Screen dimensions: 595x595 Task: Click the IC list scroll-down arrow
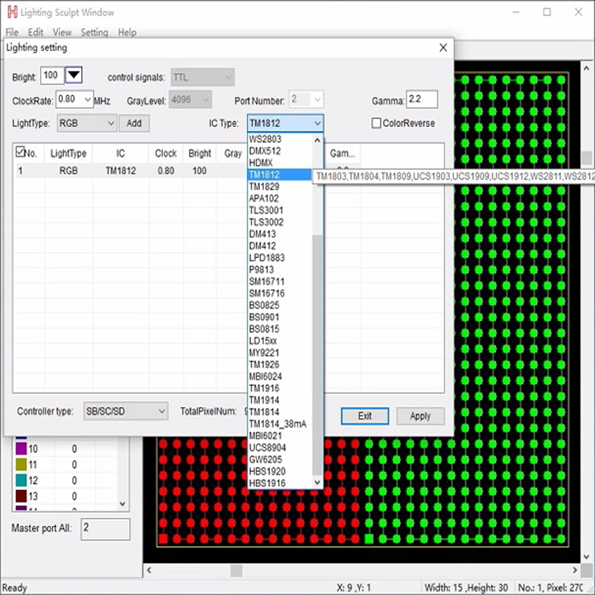318,483
